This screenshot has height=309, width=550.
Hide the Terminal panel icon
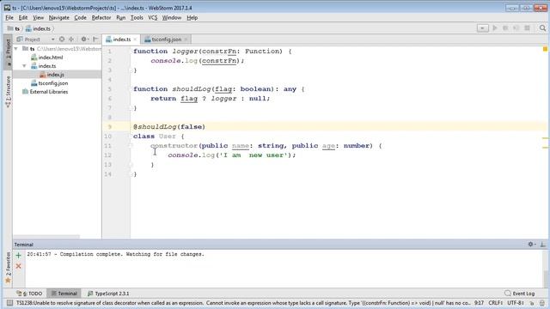[x=542, y=244]
